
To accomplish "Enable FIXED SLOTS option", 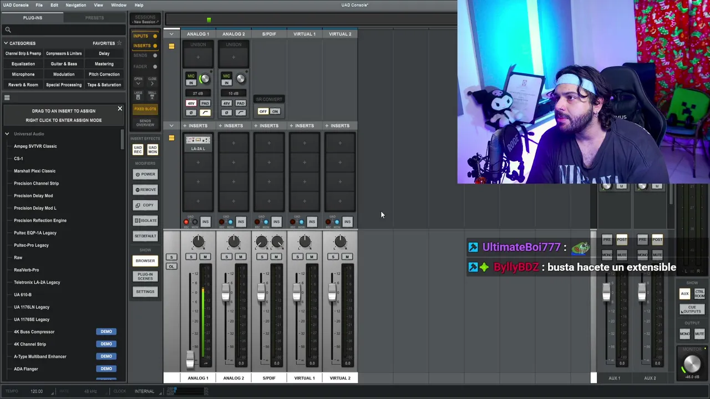I will pyautogui.click(x=145, y=109).
